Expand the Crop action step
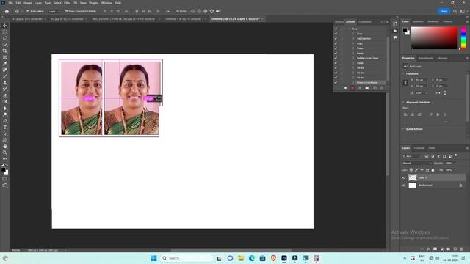 353,34
